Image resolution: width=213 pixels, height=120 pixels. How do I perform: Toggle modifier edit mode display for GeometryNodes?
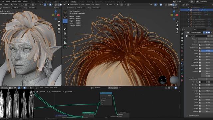coord(204,33)
